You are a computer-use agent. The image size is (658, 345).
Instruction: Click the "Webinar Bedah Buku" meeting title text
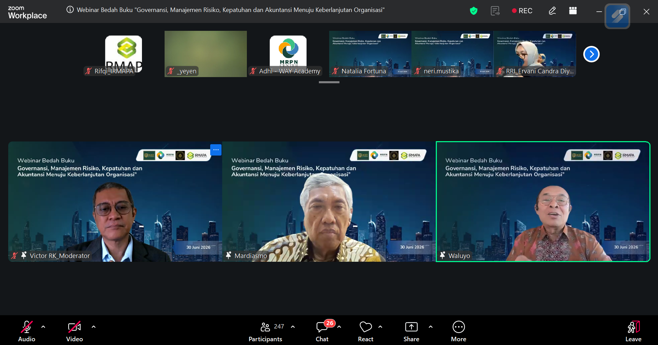(230, 10)
